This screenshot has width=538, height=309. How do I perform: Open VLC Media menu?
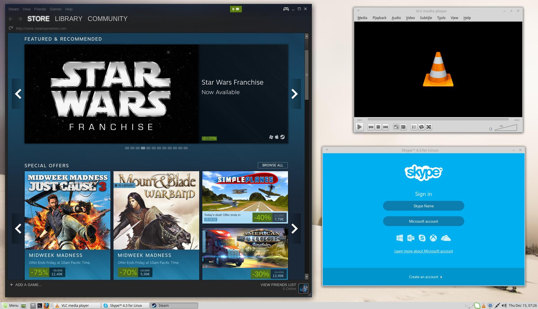point(362,18)
